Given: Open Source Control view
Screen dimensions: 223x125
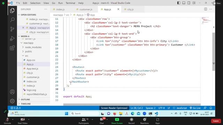Looking at the screenshot, I should 12,29.
